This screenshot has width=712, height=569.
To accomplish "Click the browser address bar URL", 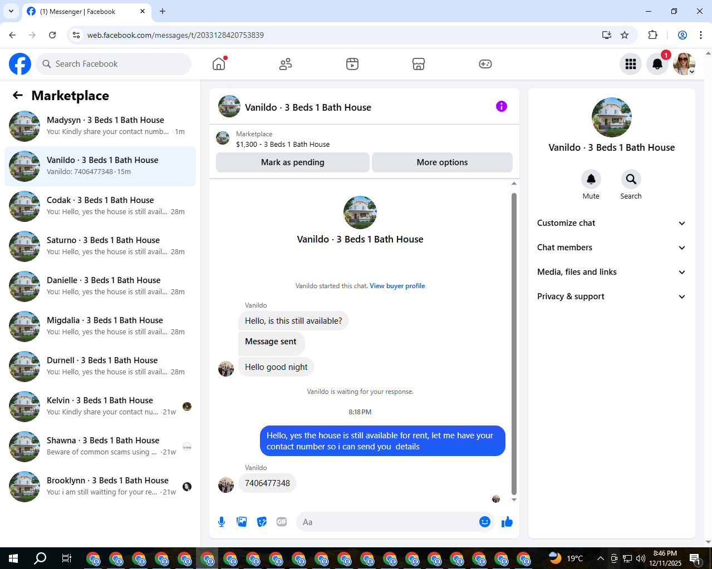I will (x=175, y=35).
